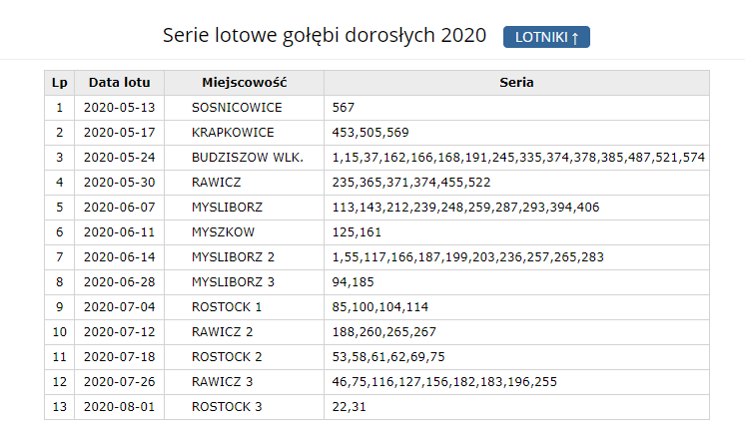The width and height of the screenshot is (745, 434).
Task: Click the Seria column header
Action: click(x=516, y=83)
